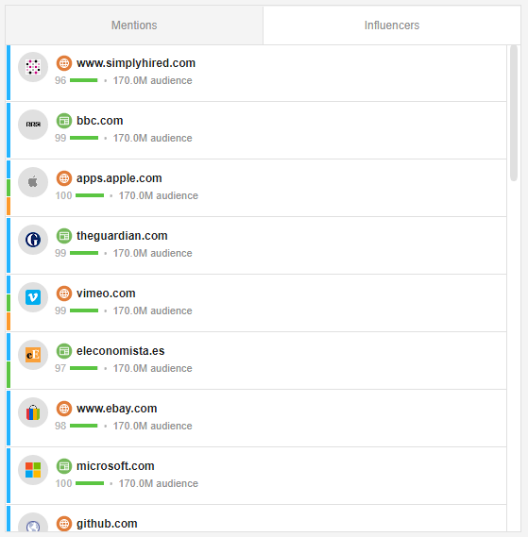Open the theguardian.com influencer
528x537 pixels.
pyautogui.click(x=122, y=236)
